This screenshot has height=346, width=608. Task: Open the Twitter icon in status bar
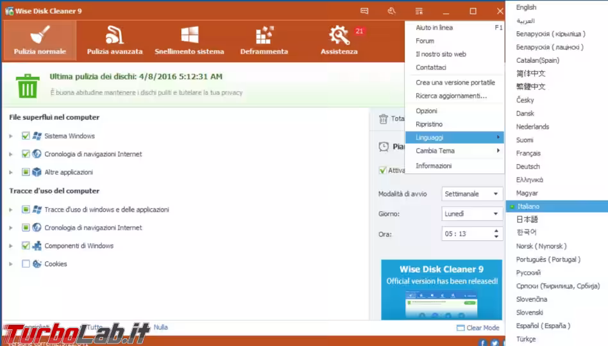click(494, 343)
